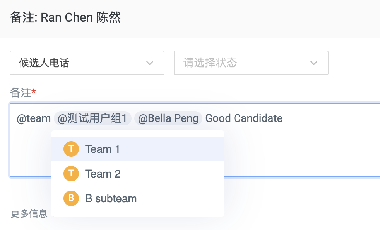Click the chevron arrow of 候选人电话 select
Viewport: 380px width, 230px height.
(150, 63)
